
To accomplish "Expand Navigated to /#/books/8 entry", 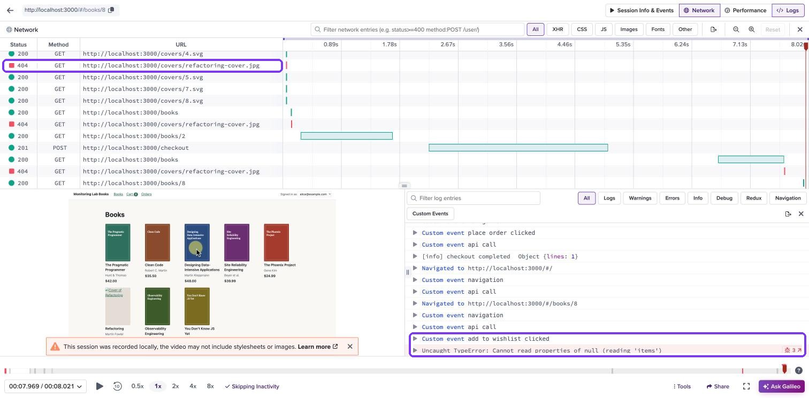I will [x=415, y=303].
